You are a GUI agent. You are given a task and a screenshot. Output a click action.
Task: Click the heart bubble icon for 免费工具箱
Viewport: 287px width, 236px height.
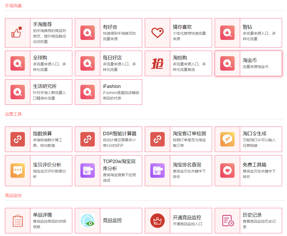point(227,170)
